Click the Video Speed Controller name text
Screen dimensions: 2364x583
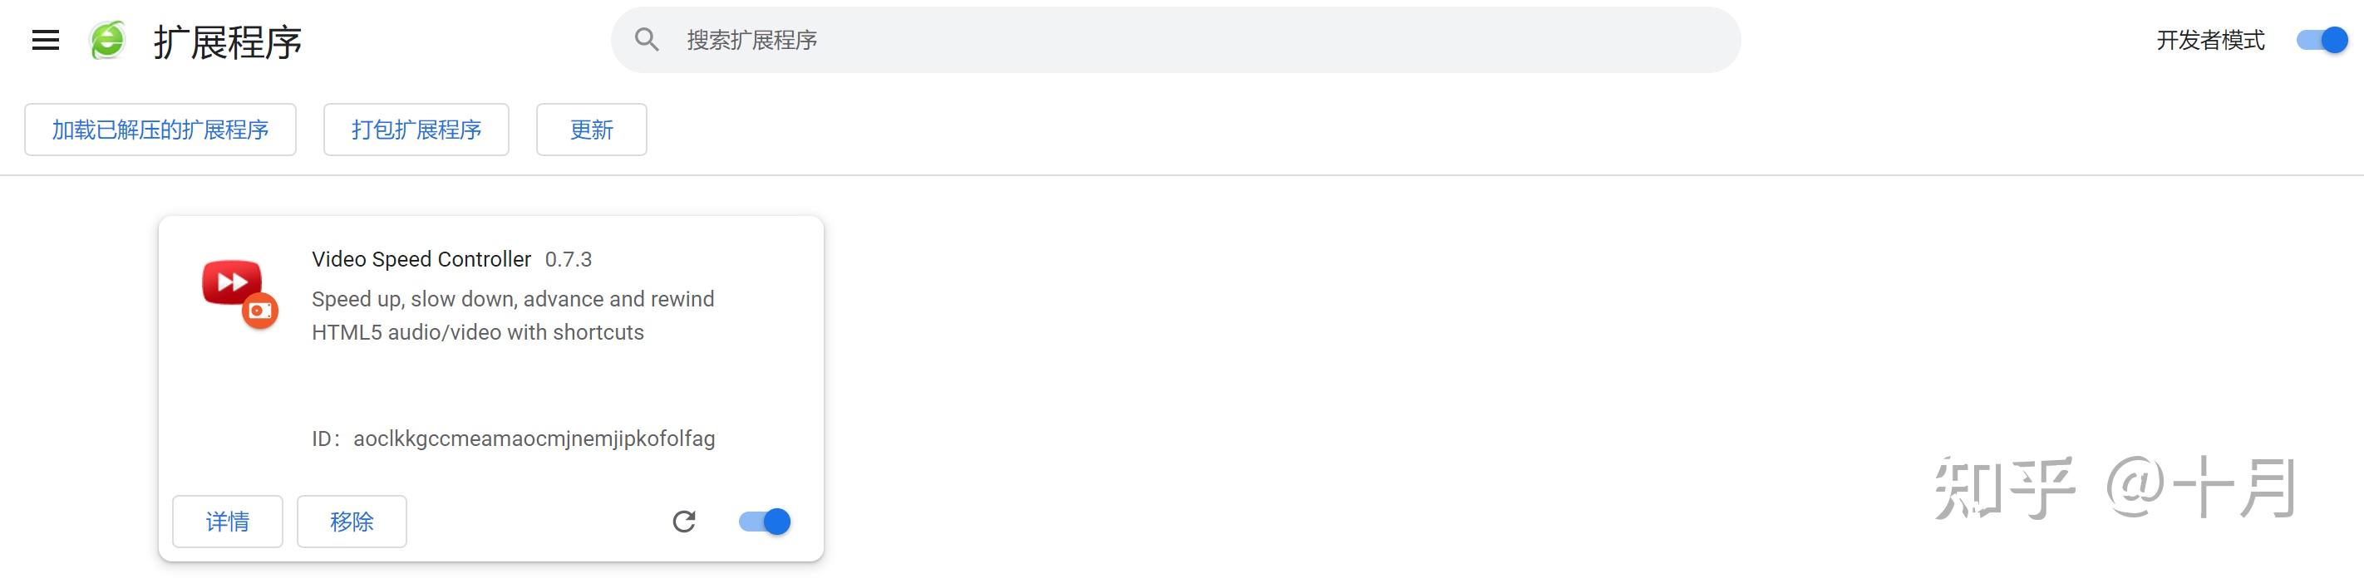[421, 259]
